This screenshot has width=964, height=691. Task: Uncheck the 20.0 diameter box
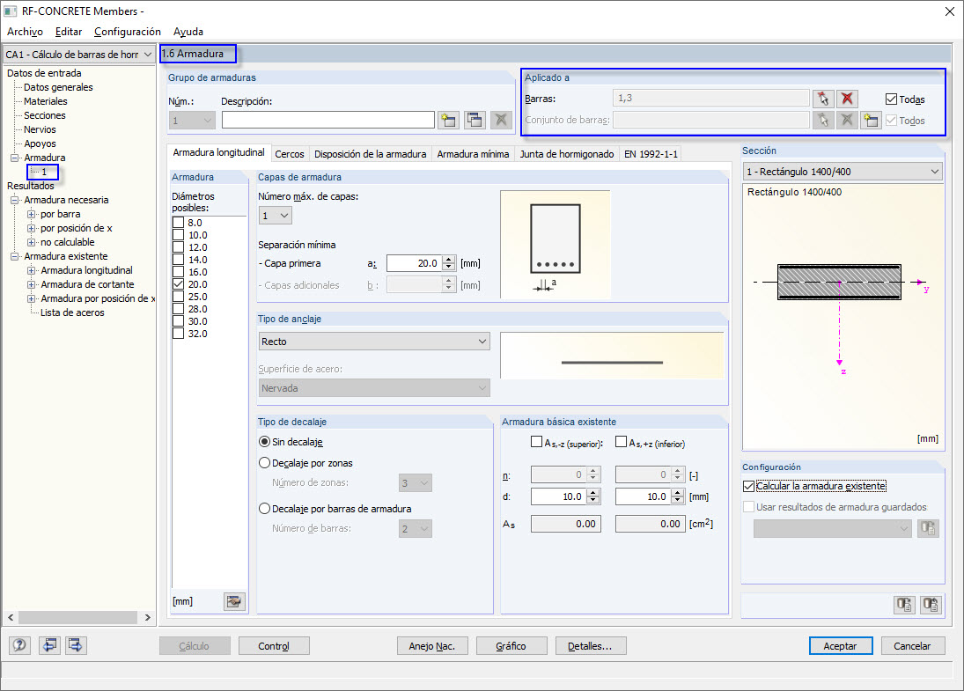click(x=179, y=284)
